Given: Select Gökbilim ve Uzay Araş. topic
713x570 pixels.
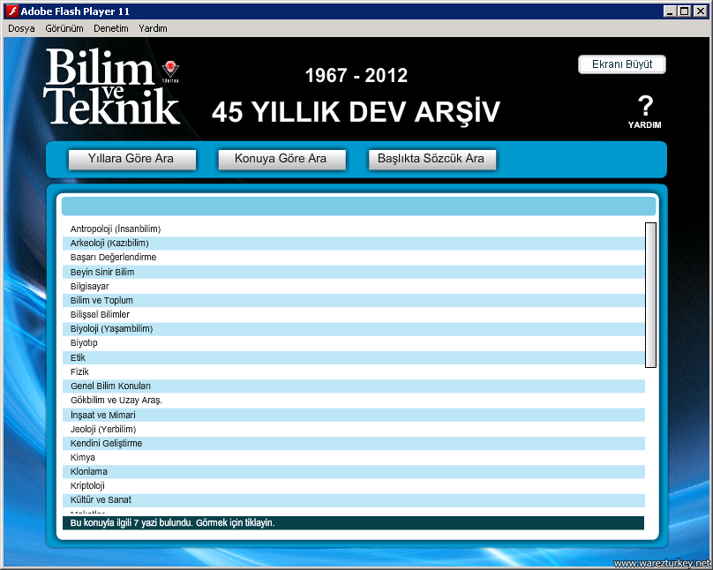Looking at the screenshot, I should [354, 401].
